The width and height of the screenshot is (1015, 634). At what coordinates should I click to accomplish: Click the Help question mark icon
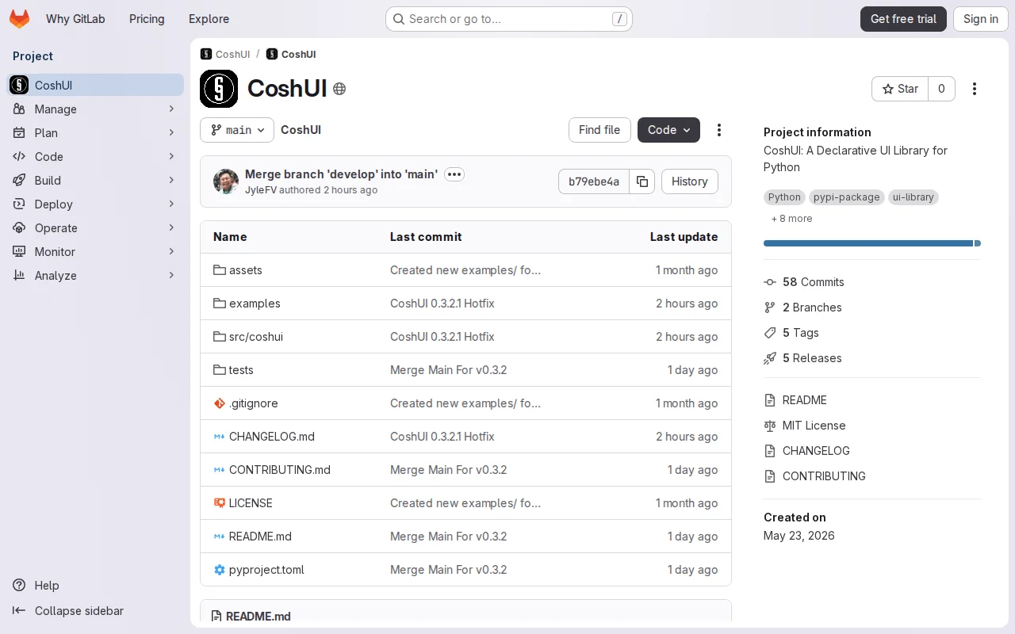point(19,586)
